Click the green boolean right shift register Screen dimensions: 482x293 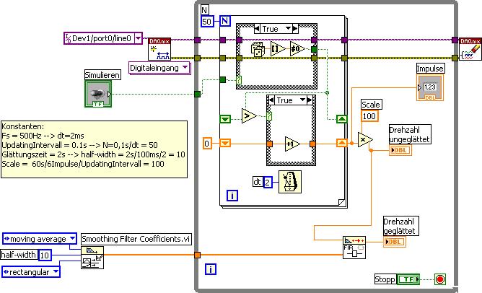(x=342, y=118)
